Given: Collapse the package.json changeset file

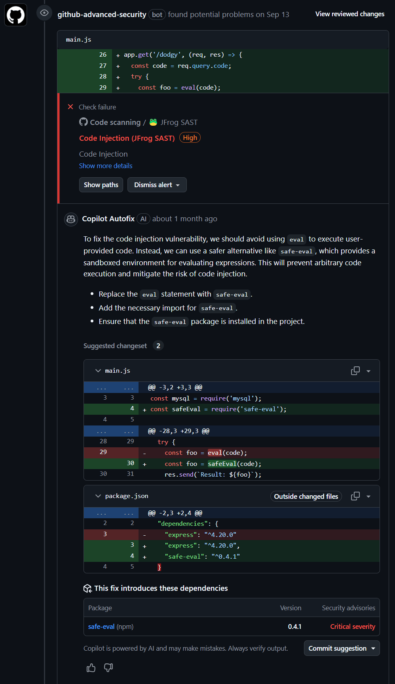Looking at the screenshot, I should [x=98, y=496].
